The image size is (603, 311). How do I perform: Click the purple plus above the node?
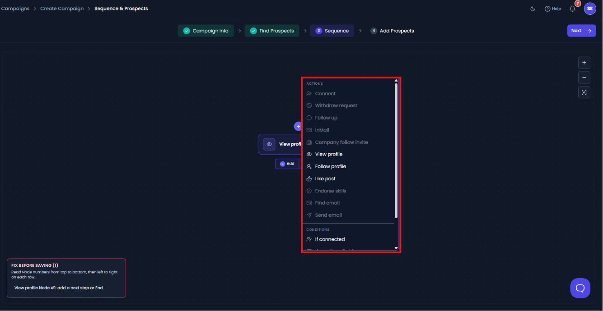coord(298,127)
